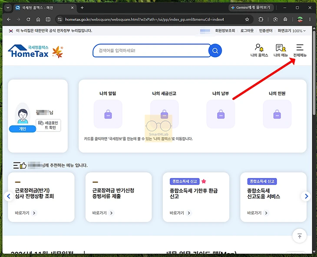Open 바로가기 for 종합소득세 신고도움 서비스
317x257 pixels.
pyautogui.click(x=258, y=213)
